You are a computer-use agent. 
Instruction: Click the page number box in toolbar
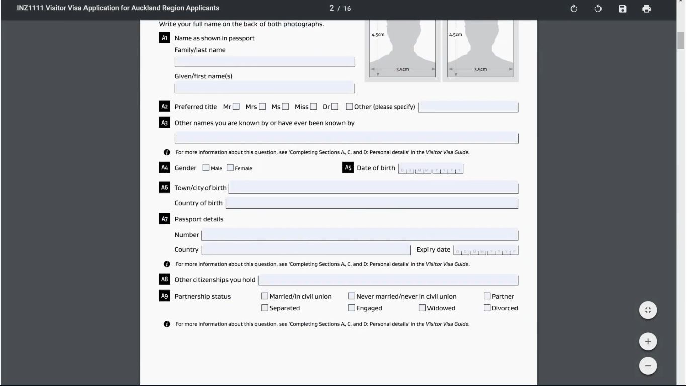331,8
